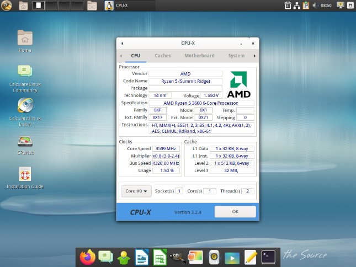
Task: Switch to the Caches tab
Action: tap(163, 56)
